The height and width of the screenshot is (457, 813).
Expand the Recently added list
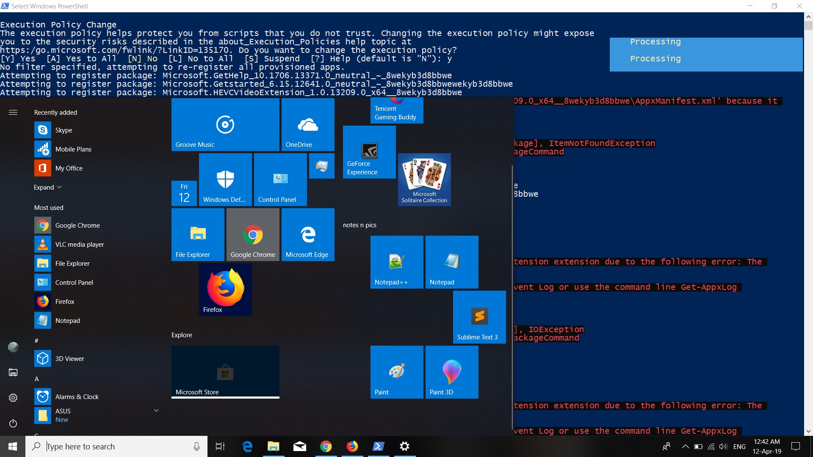click(x=47, y=187)
